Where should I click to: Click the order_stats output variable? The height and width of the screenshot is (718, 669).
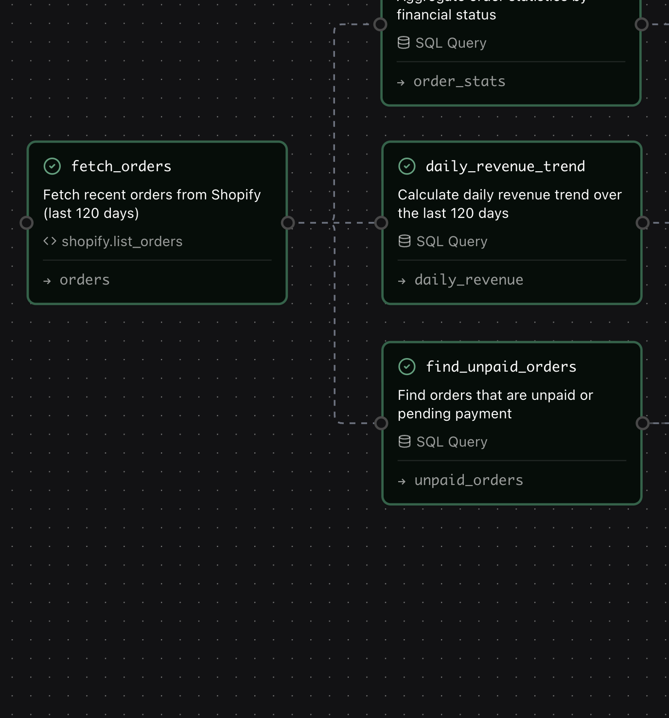459,81
